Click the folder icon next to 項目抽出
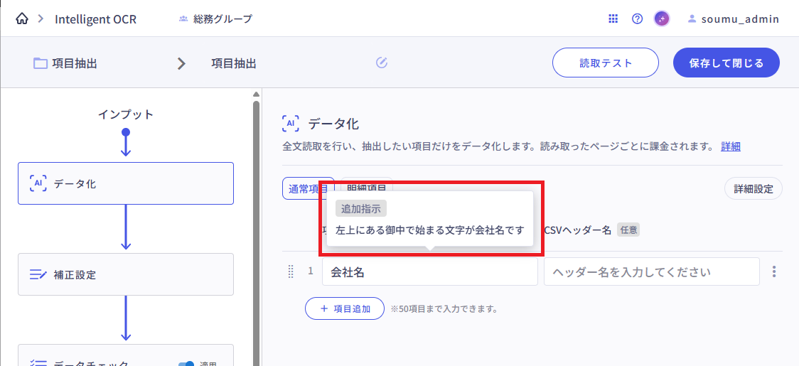799x366 pixels. (x=41, y=63)
